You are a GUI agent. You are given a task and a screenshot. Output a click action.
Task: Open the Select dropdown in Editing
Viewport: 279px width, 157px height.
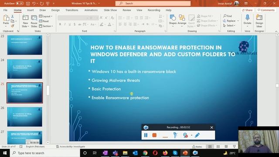point(229,26)
